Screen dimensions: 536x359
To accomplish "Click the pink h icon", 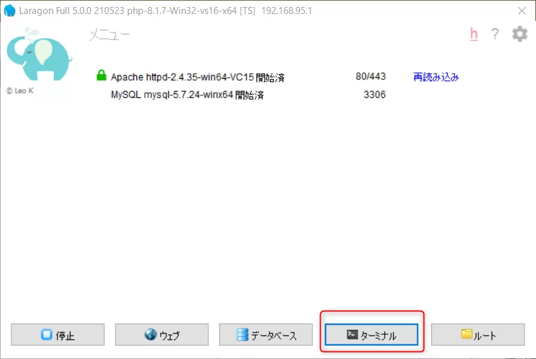I will pos(474,34).
